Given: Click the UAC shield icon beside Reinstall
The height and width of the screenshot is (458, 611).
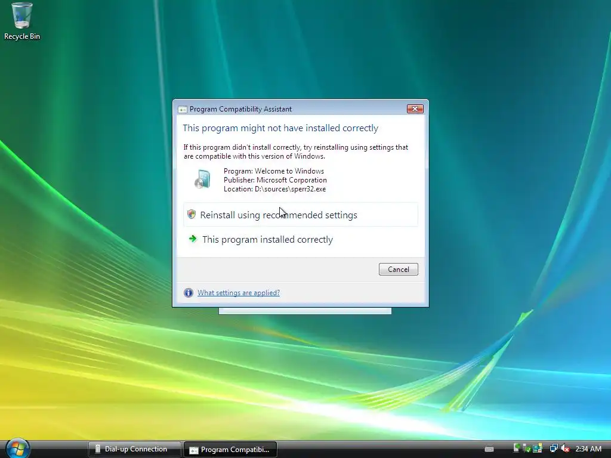Looking at the screenshot, I should pyautogui.click(x=192, y=214).
